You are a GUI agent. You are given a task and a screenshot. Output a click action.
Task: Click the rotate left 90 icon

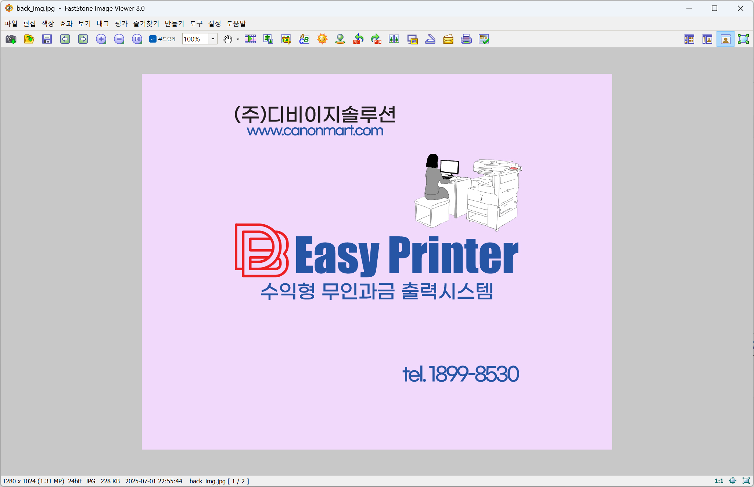[358, 39]
